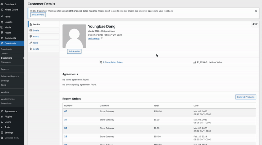Open the customer Tools tab
The width and height of the screenshot is (262, 145).
click(44, 43)
